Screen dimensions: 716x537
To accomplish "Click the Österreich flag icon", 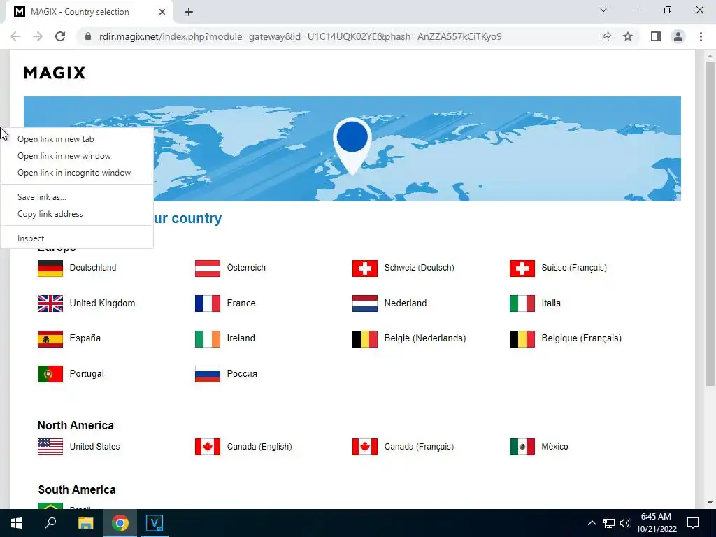I will click(x=207, y=268).
